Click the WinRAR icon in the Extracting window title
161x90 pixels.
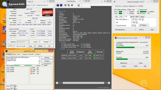click(x=115, y=38)
